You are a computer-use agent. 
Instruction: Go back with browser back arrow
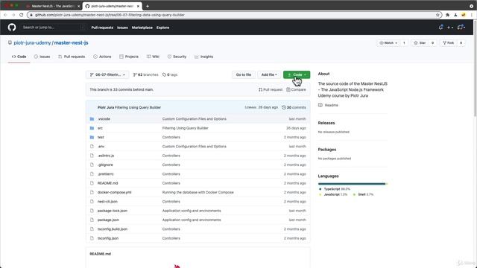[x=5, y=15]
